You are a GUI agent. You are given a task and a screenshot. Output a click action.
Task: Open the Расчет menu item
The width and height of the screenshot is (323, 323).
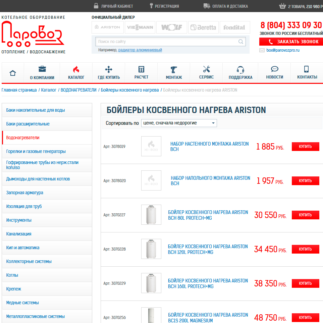[x=141, y=73]
